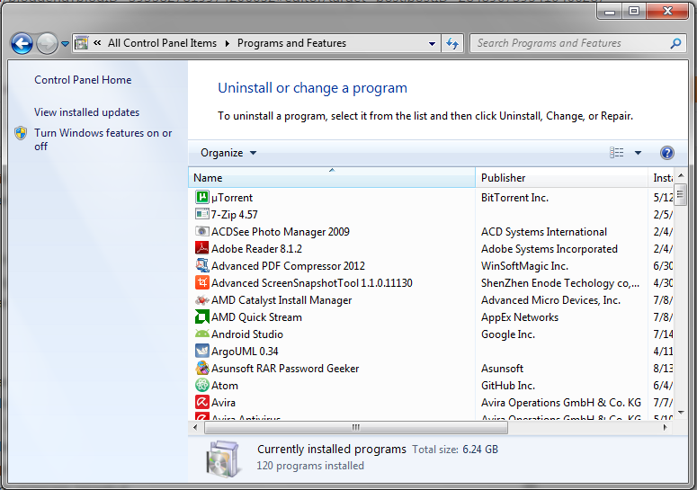
Task: Click BitTorrent Inc. publisher cell
Action: (x=514, y=198)
